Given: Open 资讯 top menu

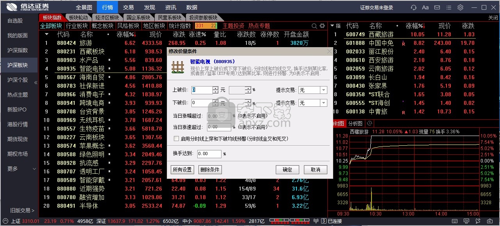Looking at the screenshot, I should click(170, 7).
